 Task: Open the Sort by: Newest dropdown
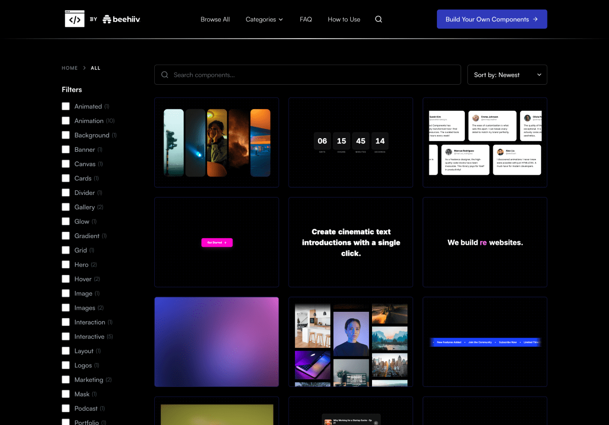(x=507, y=75)
